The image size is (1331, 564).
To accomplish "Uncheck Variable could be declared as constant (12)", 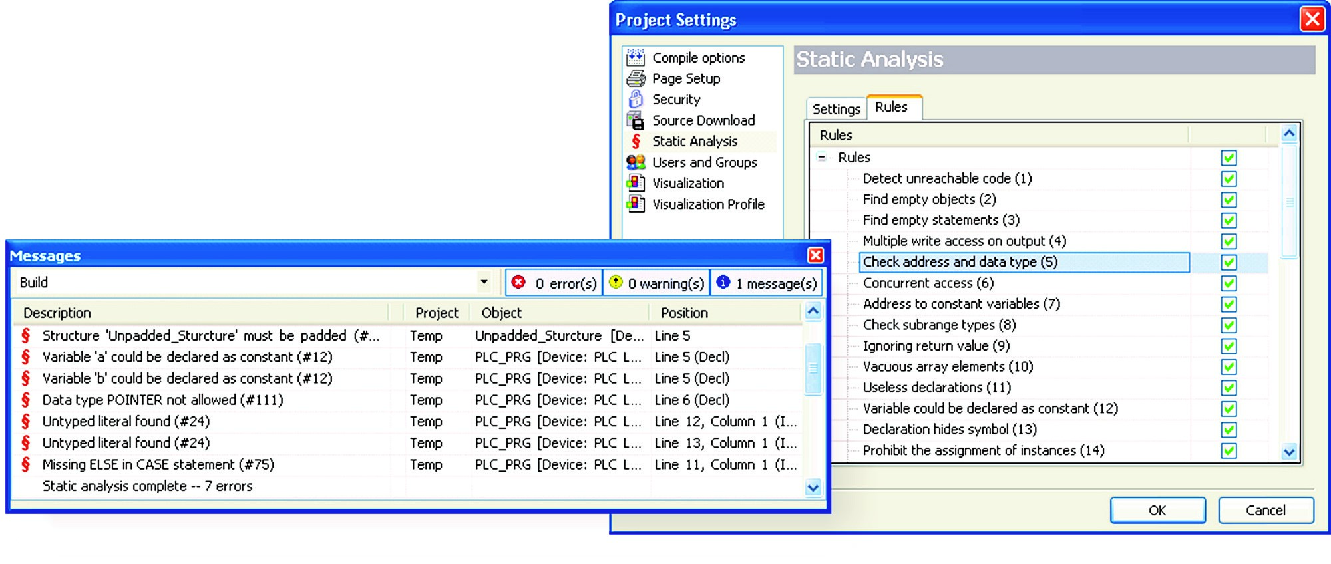I will 1229,409.
